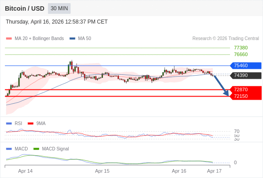Click the MACD Signal green legend swatch
Viewport: 263px width, 178px height.
[36, 149]
